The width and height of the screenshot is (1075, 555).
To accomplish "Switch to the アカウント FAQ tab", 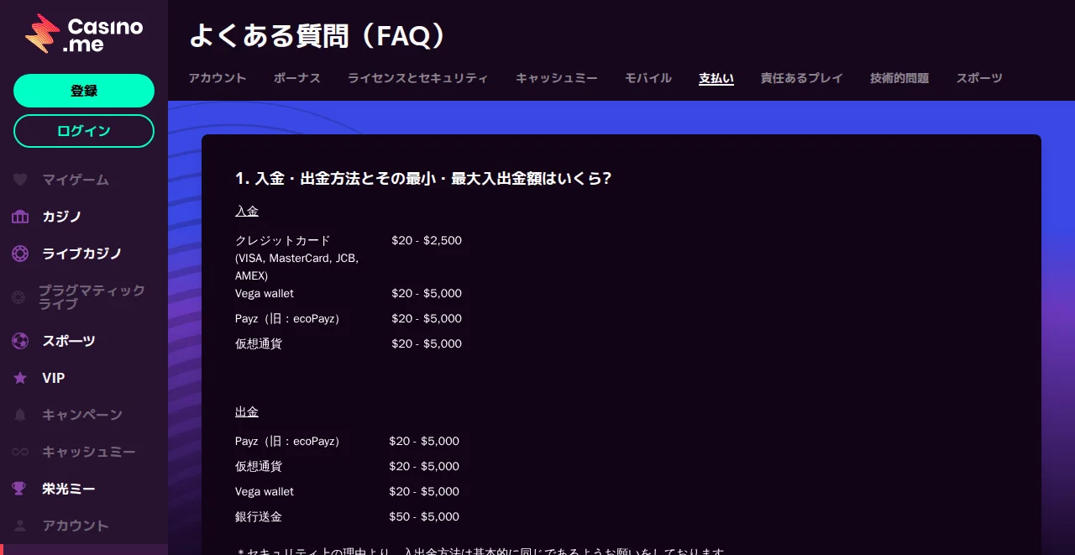I will click(x=218, y=78).
